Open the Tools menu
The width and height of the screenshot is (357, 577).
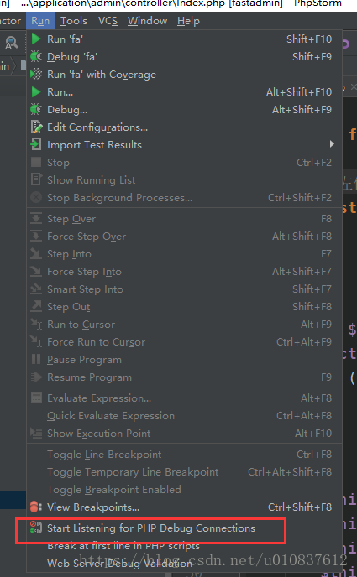point(74,21)
